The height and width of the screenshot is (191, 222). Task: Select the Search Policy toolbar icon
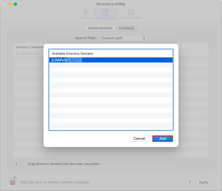[x=106, y=13]
